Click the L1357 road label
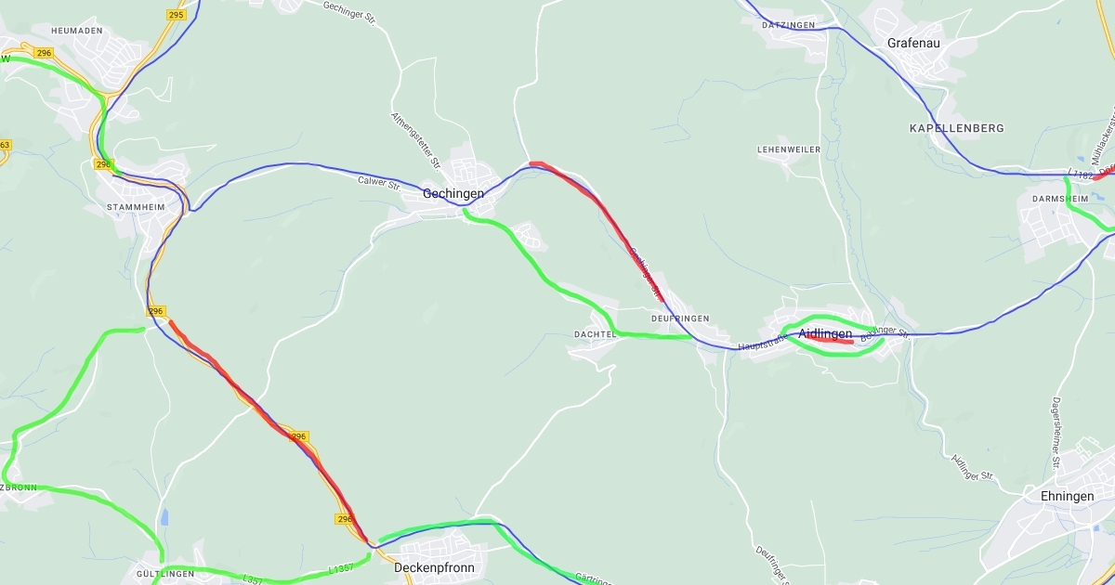Image resolution: width=1115 pixels, height=585 pixels. coord(342,568)
